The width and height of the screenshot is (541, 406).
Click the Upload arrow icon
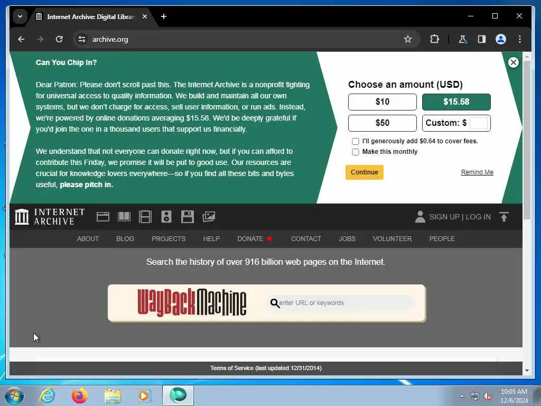[x=504, y=217]
